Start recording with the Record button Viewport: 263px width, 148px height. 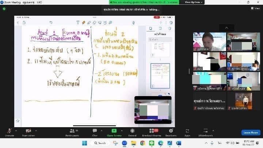[x=132, y=131]
